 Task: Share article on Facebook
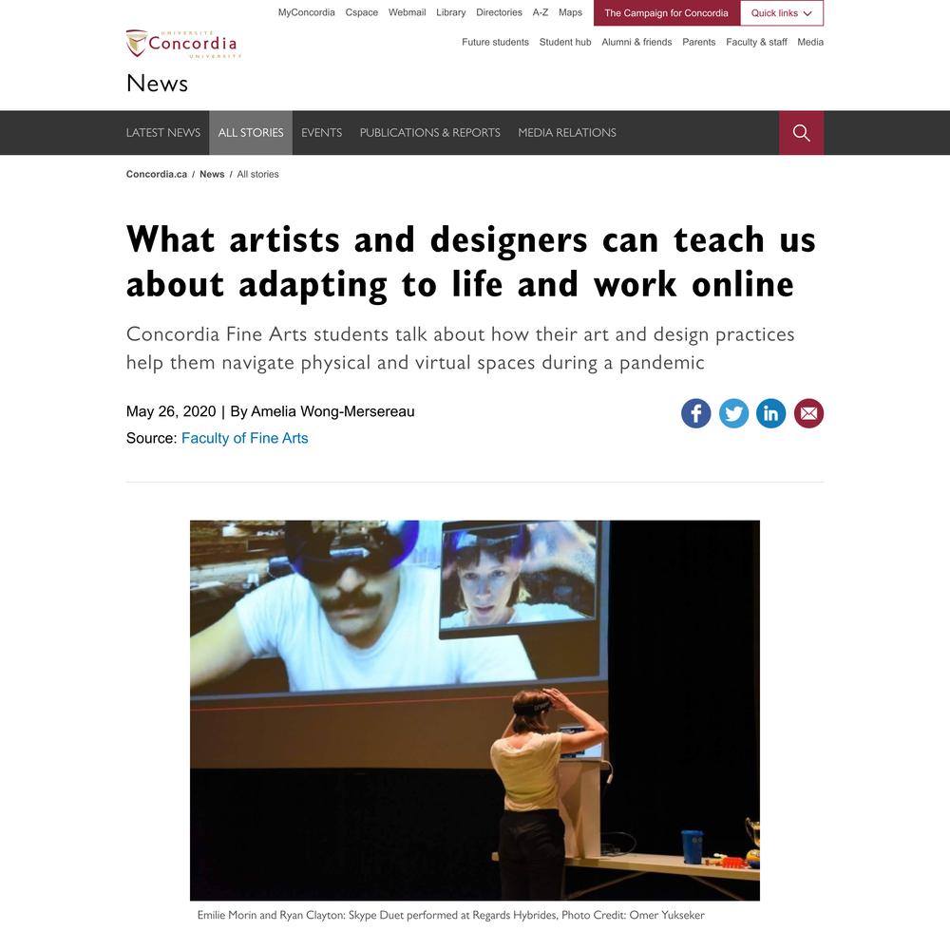pos(695,413)
